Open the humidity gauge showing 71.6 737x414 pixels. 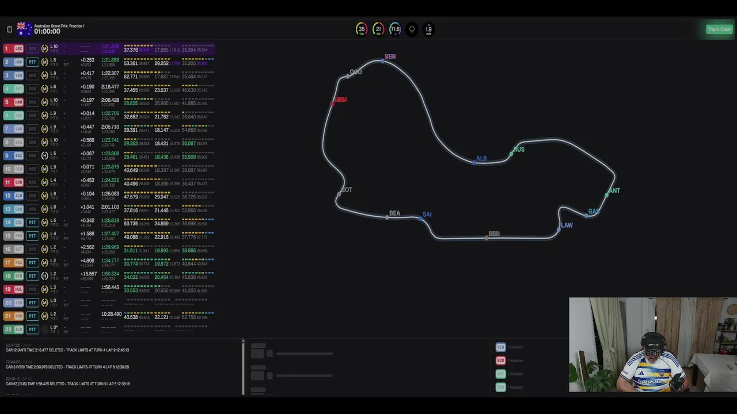click(x=395, y=29)
